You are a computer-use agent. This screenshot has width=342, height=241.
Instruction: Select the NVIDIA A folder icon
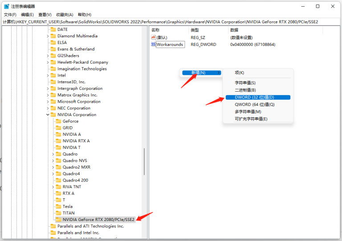pyautogui.click(x=58, y=134)
